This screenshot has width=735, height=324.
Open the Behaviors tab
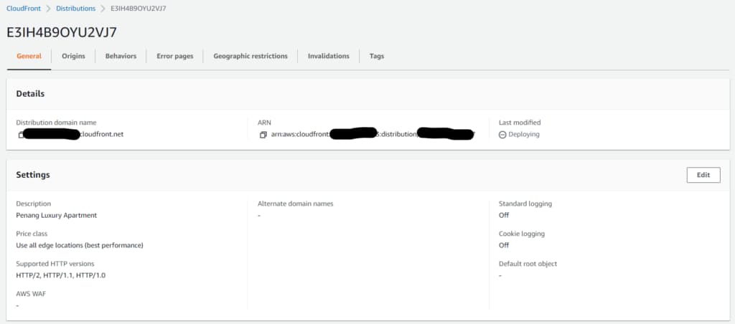click(x=121, y=56)
